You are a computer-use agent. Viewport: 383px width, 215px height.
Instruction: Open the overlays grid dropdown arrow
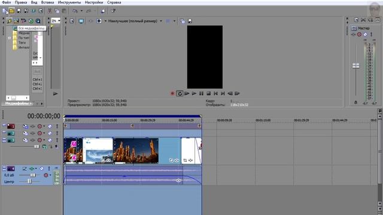174,21
